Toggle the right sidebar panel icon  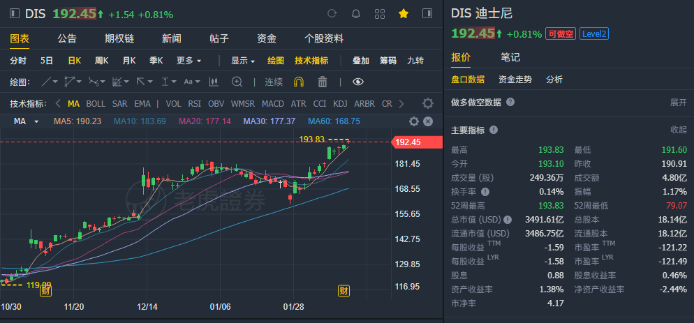[x=427, y=14]
